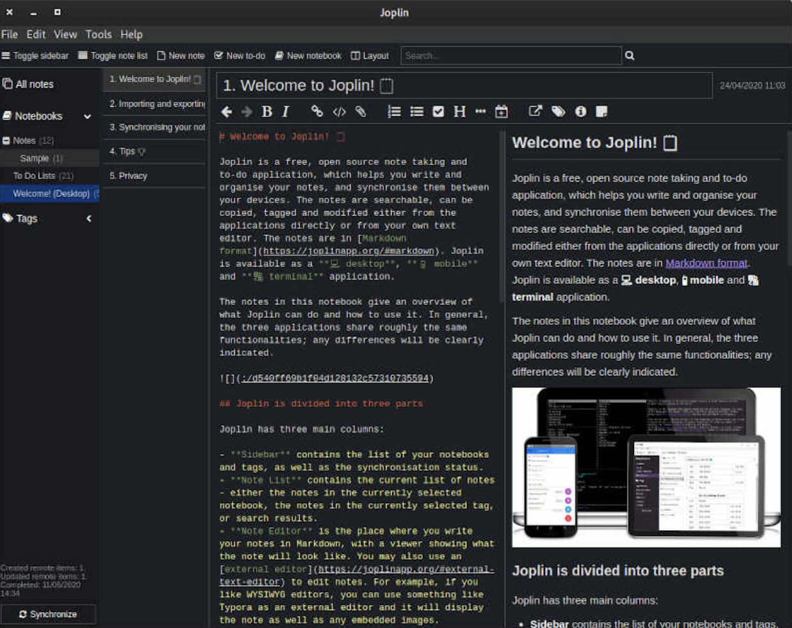Screen dimensions: 792x628
Task: Create a new note
Action: [181, 56]
